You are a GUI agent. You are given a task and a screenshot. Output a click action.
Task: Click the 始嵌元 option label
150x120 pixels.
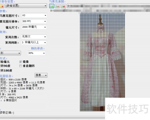tap(5, 62)
